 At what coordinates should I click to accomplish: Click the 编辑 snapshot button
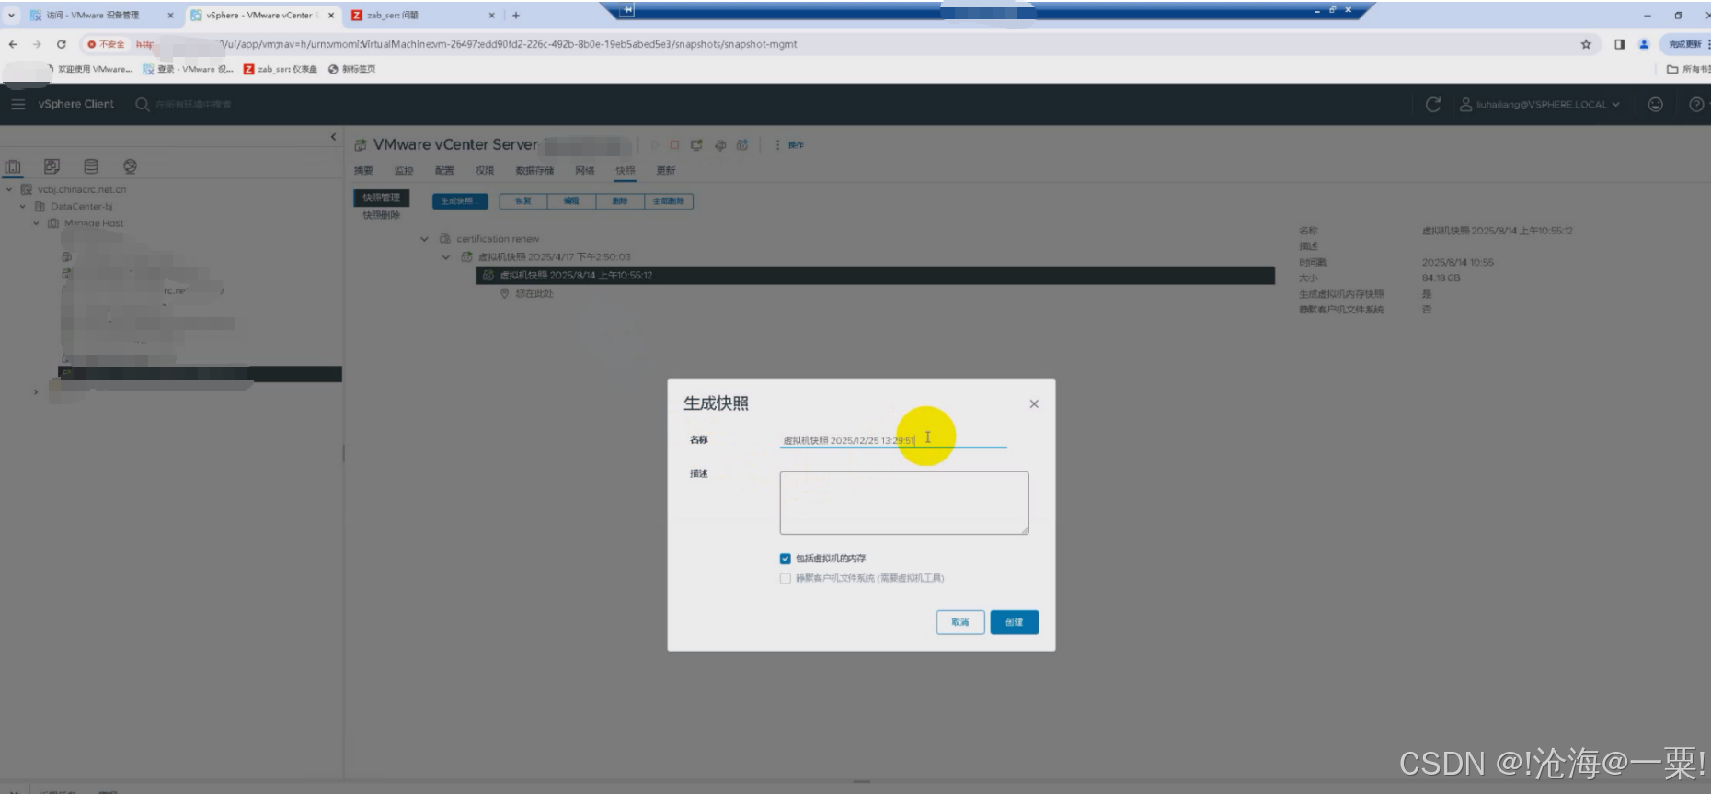coord(571,201)
